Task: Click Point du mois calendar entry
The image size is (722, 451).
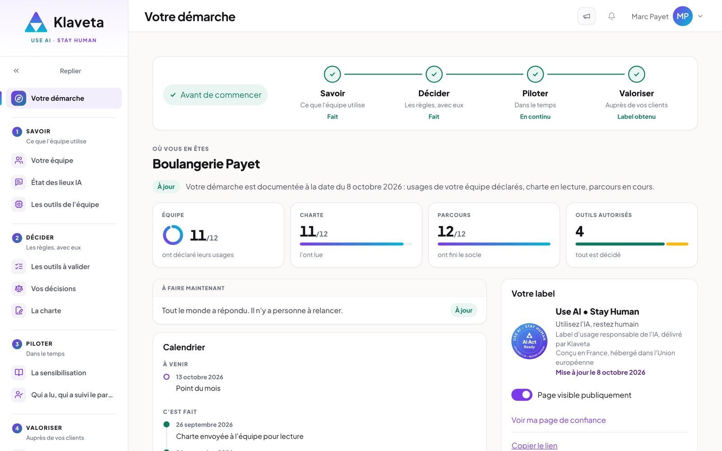Action: pyautogui.click(x=198, y=388)
